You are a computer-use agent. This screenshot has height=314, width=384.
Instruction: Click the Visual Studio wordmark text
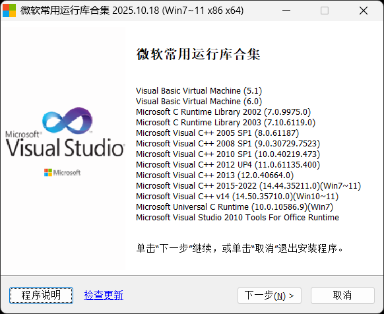[x=65, y=147]
